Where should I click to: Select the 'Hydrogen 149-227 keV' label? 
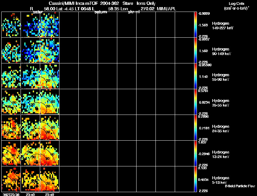click(x=223, y=26)
